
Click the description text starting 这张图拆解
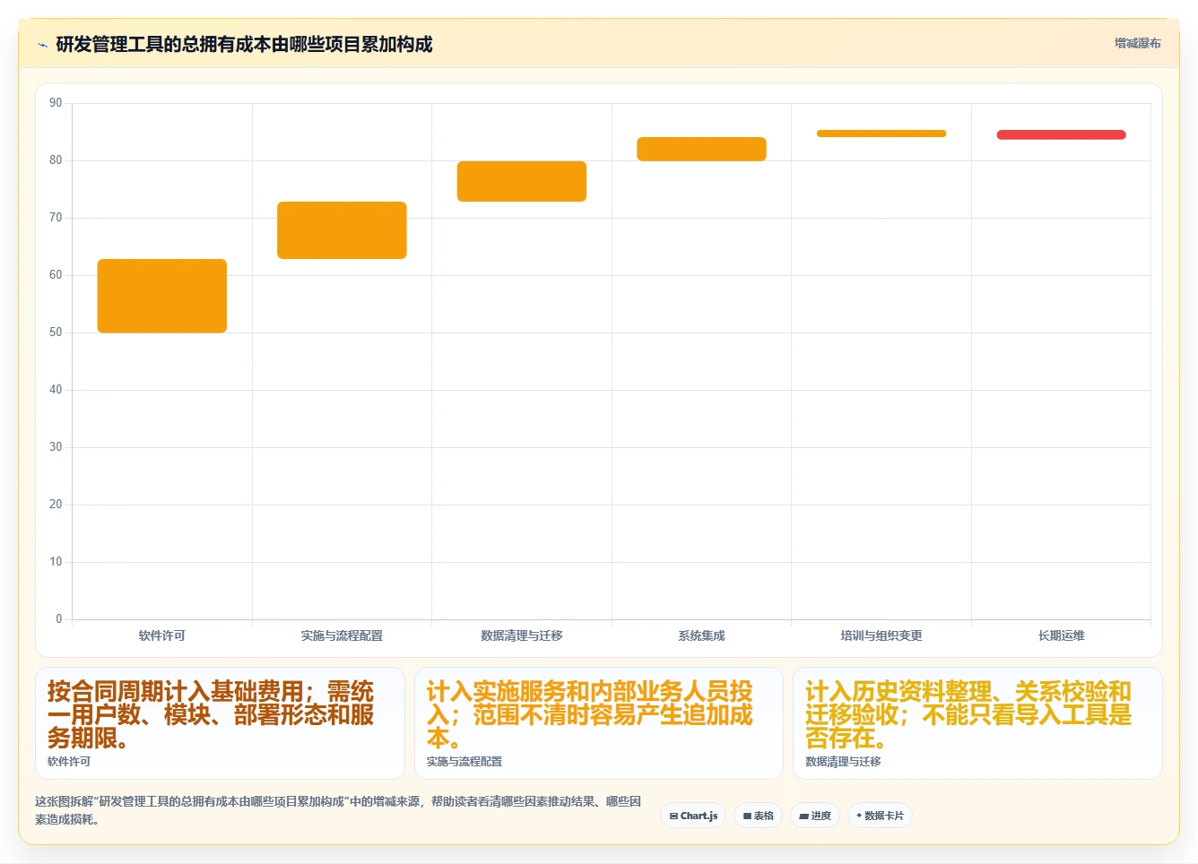point(338,810)
